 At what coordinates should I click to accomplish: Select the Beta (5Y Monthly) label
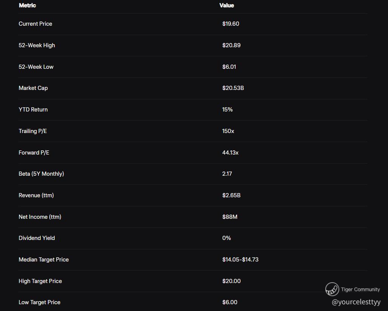pyautogui.click(x=41, y=174)
